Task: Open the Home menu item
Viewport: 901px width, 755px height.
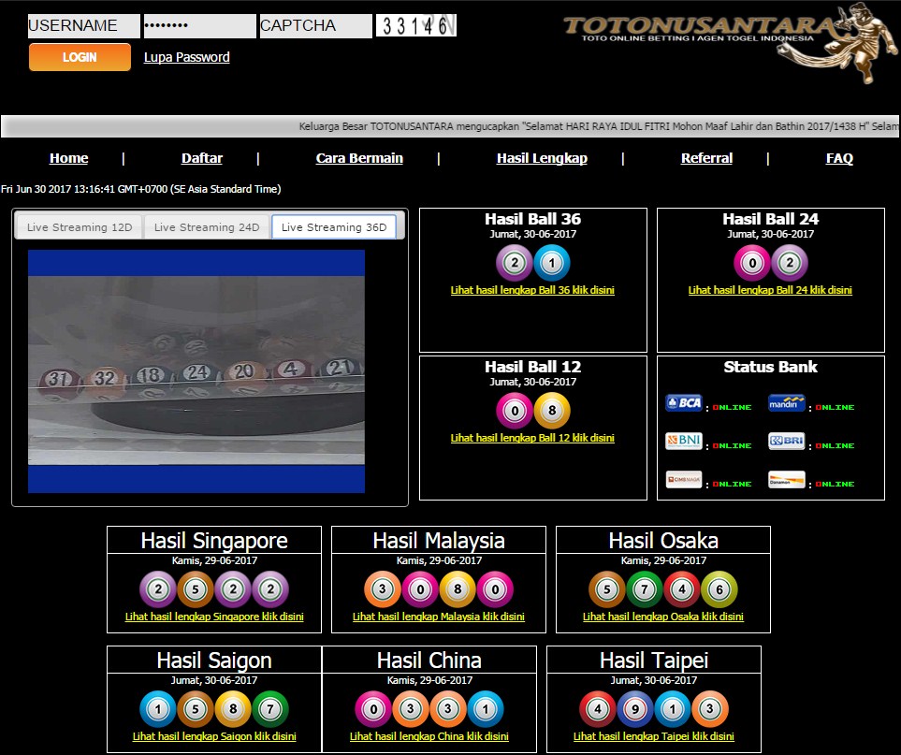Action: point(69,158)
